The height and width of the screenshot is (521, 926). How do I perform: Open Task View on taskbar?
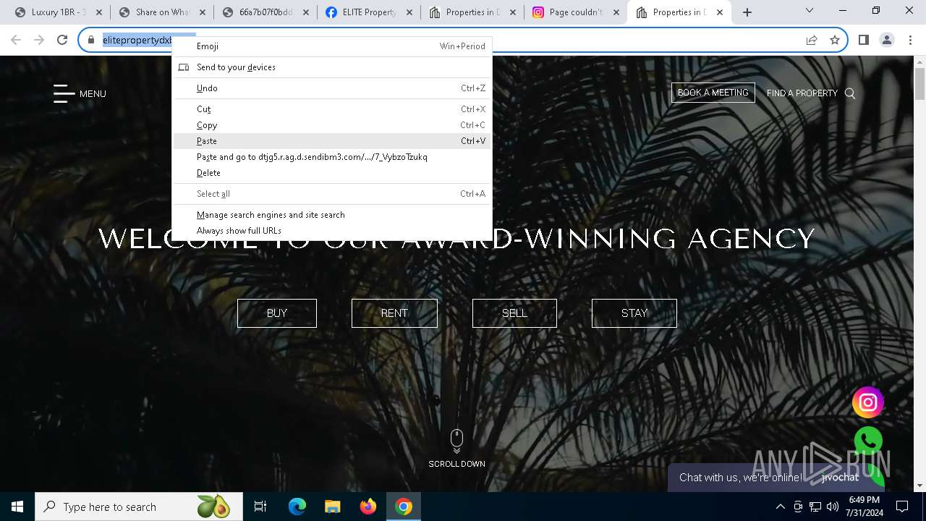(x=260, y=507)
